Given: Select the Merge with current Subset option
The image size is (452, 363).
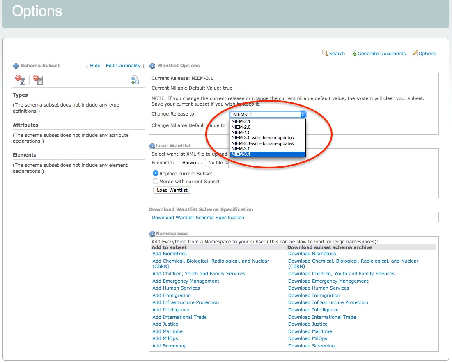Looking at the screenshot, I should pyautogui.click(x=156, y=181).
